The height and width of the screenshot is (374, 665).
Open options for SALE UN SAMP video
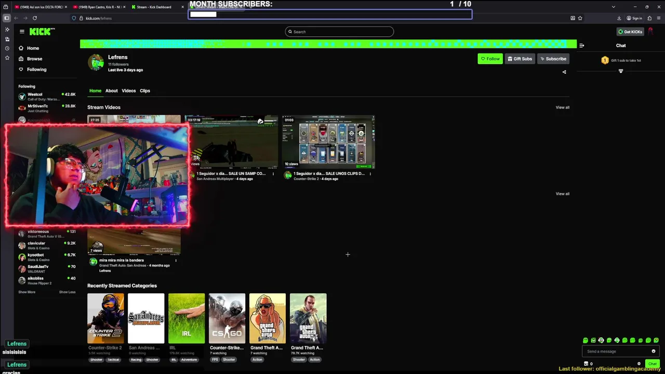(273, 174)
